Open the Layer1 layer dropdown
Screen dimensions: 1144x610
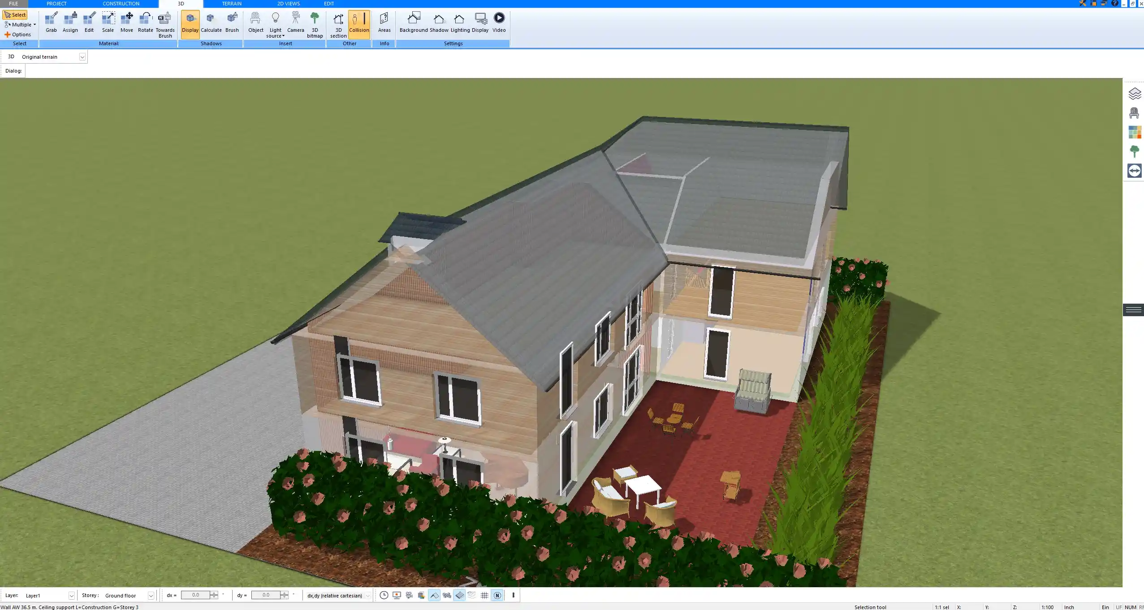coord(71,595)
